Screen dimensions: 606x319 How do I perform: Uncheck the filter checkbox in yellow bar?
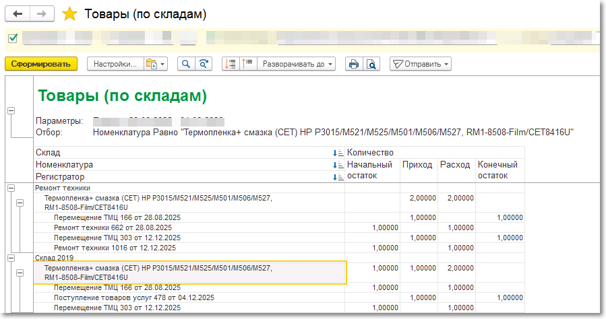pyautogui.click(x=12, y=38)
